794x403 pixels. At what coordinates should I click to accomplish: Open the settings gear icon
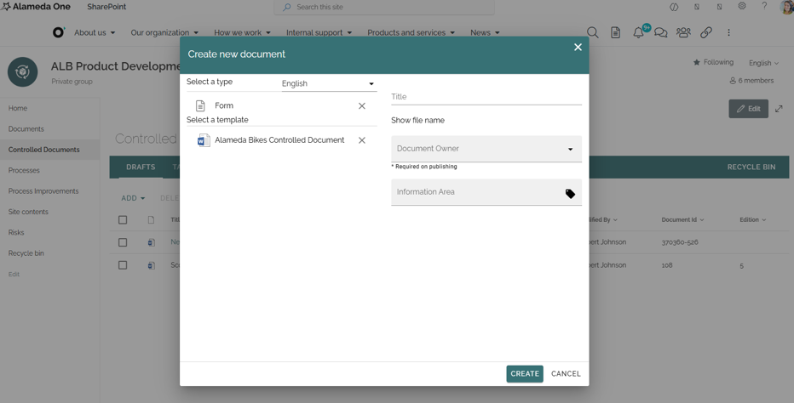coord(742,6)
